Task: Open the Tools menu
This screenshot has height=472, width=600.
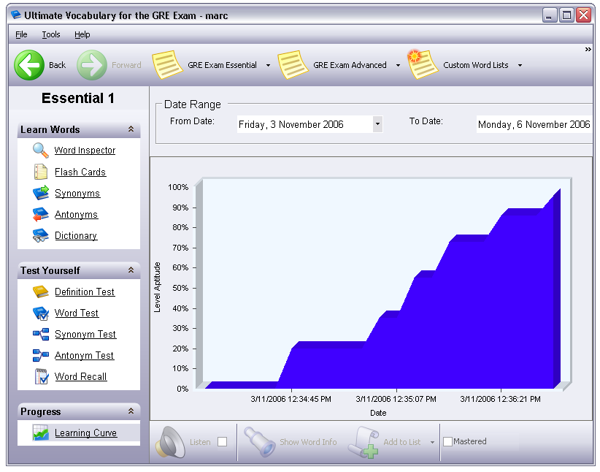Action: pos(51,34)
